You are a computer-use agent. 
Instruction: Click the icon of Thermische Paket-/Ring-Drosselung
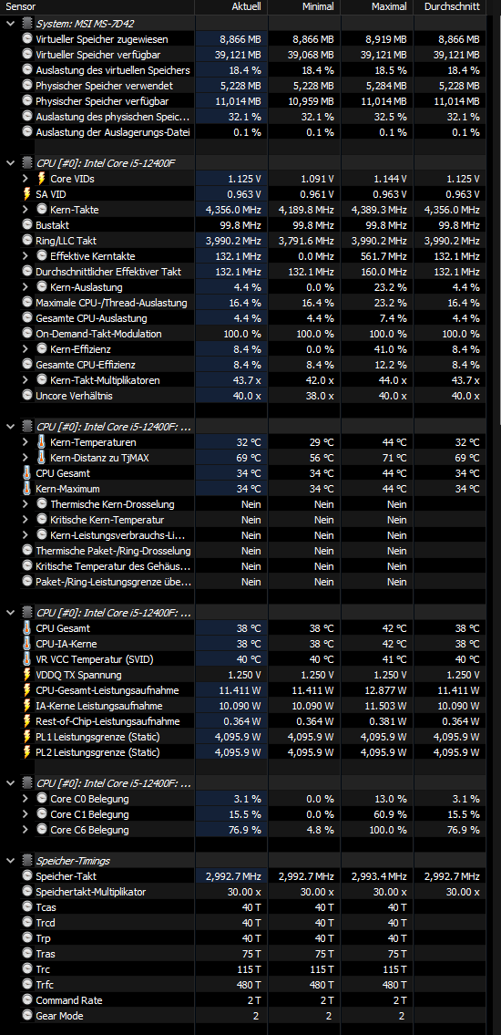pos(27,551)
